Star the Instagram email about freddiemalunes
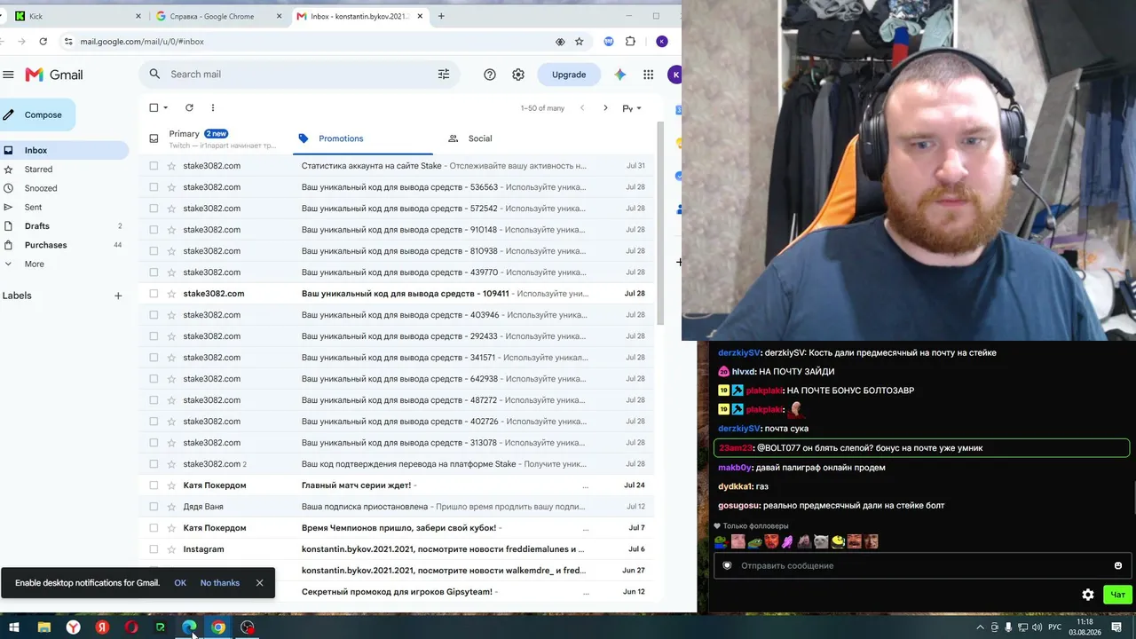Viewport: 1136px width, 639px height. [x=172, y=549]
